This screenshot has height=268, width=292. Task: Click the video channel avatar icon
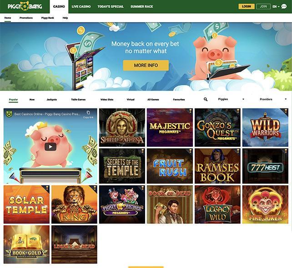pyautogui.click(x=9, y=114)
